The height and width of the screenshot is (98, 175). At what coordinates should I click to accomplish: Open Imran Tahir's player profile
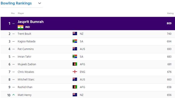click(x=24, y=57)
